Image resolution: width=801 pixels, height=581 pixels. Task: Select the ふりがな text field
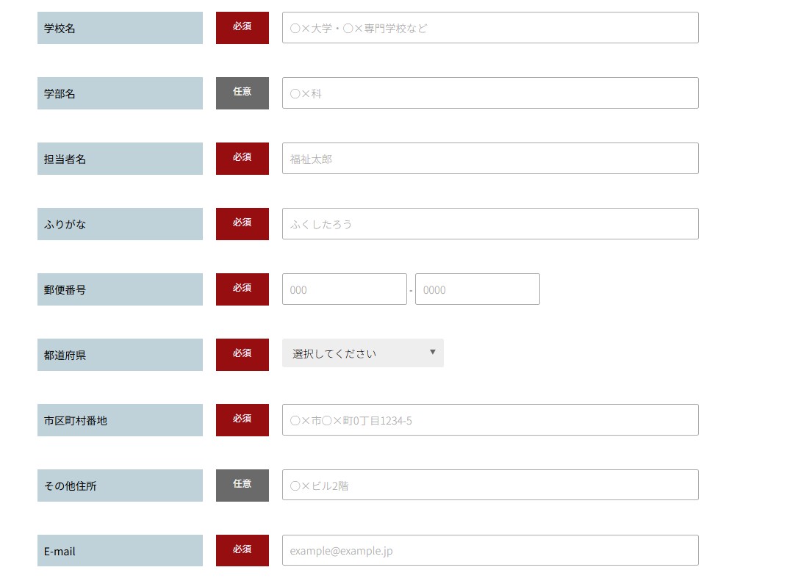pyautogui.click(x=490, y=224)
